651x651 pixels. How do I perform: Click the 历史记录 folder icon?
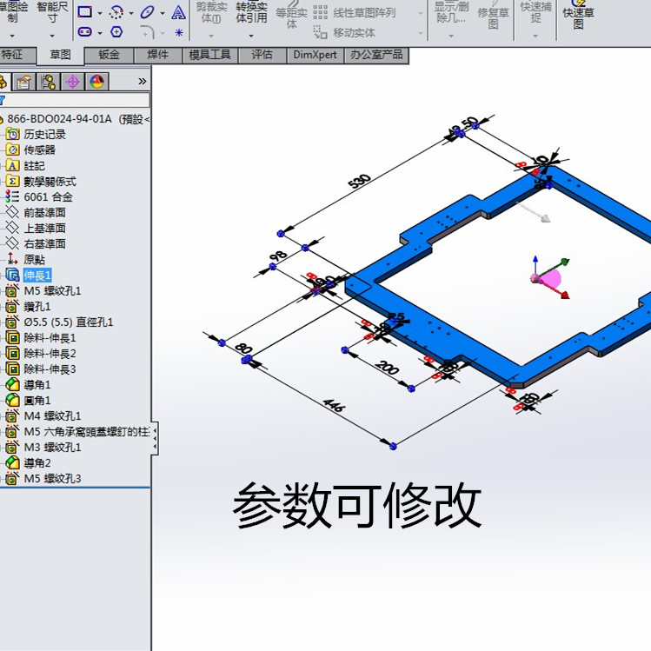12,134
